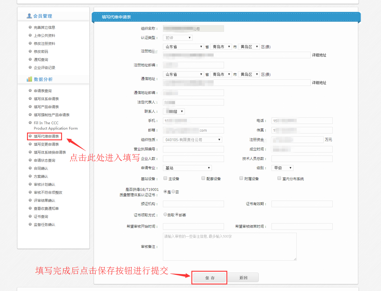381x291 pixels.
Task: Click bullet icon beside 申请表查询
Action: (x=30, y=91)
